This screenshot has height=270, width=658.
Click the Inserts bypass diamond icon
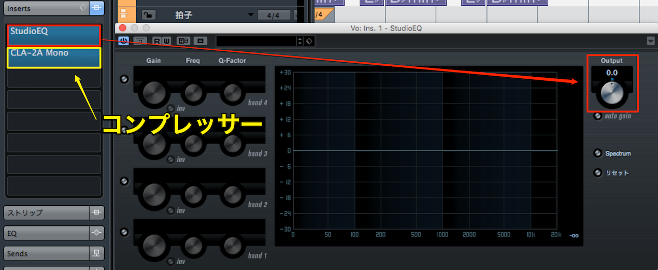[x=82, y=8]
